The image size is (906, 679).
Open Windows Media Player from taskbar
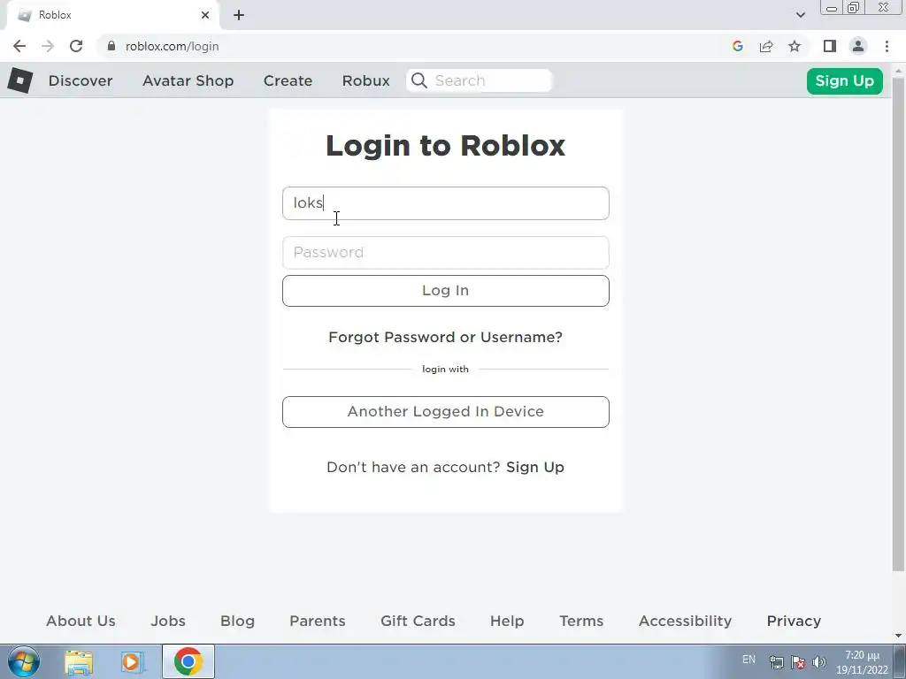point(132,661)
